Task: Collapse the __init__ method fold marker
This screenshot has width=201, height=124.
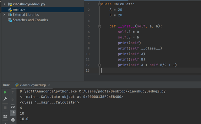Action: [x=100, y=27]
